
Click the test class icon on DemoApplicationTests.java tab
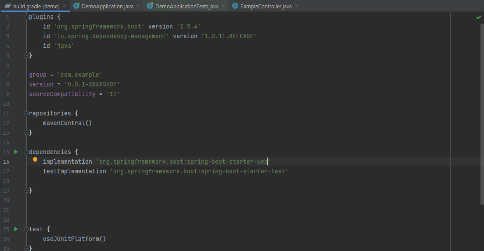(x=150, y=6)
